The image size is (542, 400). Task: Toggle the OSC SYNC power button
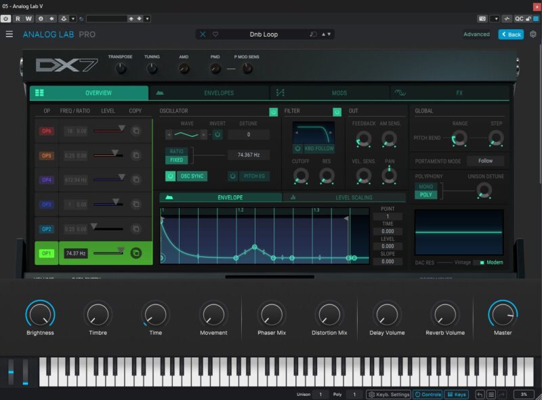pyautogui.click(x=171, y=176)
